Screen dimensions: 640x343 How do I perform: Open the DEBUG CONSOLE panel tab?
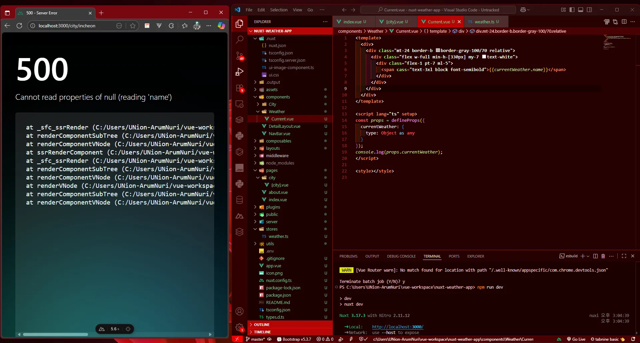coord(401,256)
